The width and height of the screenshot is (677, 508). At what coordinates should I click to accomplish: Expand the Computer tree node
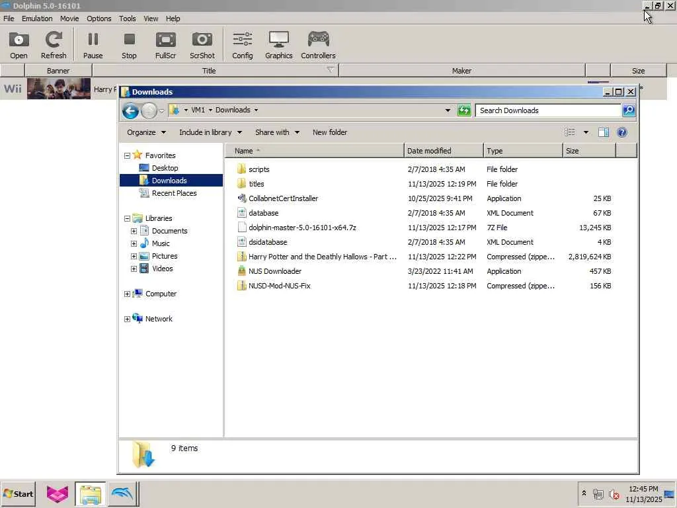[x=127, y=294]
